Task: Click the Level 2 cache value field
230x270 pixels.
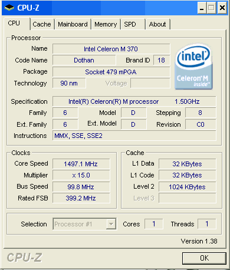Action: pos(188,187)
